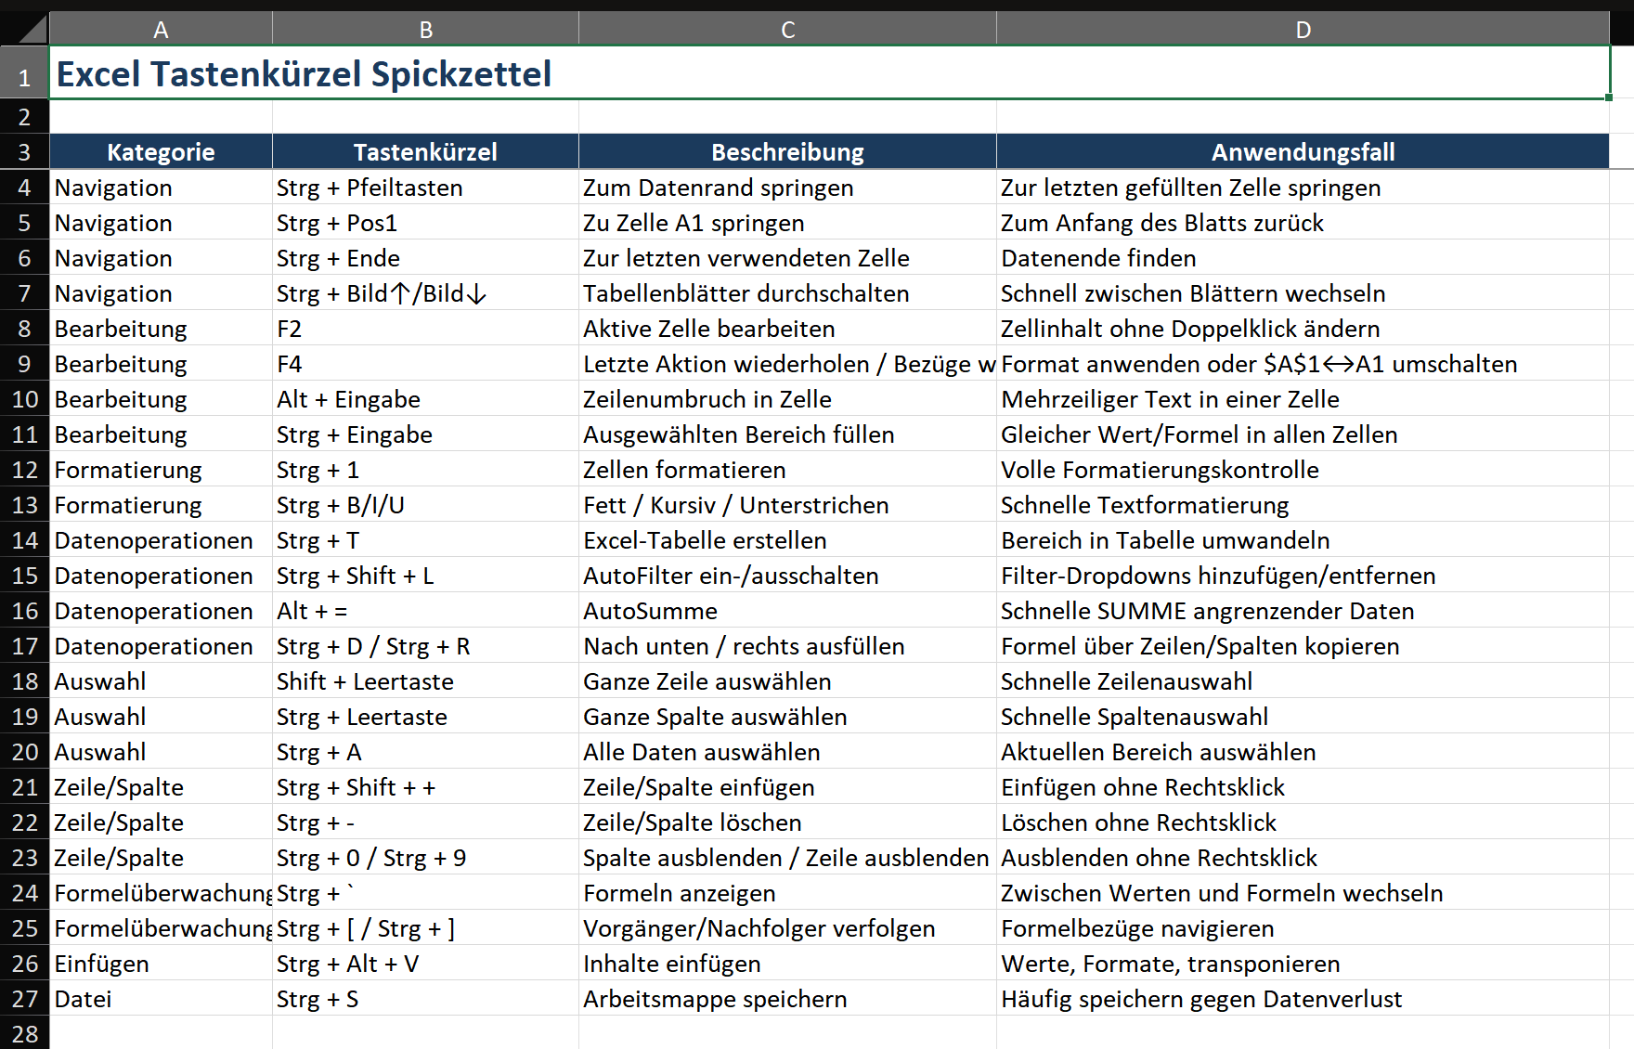
Task: Click the Kategorie header cell
Action: click(x=161, y=151)
